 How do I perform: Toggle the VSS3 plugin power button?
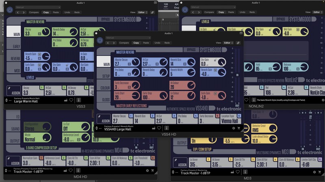(9, 10)
